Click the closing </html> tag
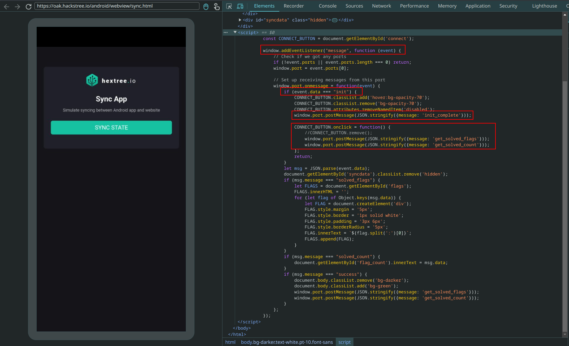The height and width of the screenshot is (346, 569). tap(237, 334)
